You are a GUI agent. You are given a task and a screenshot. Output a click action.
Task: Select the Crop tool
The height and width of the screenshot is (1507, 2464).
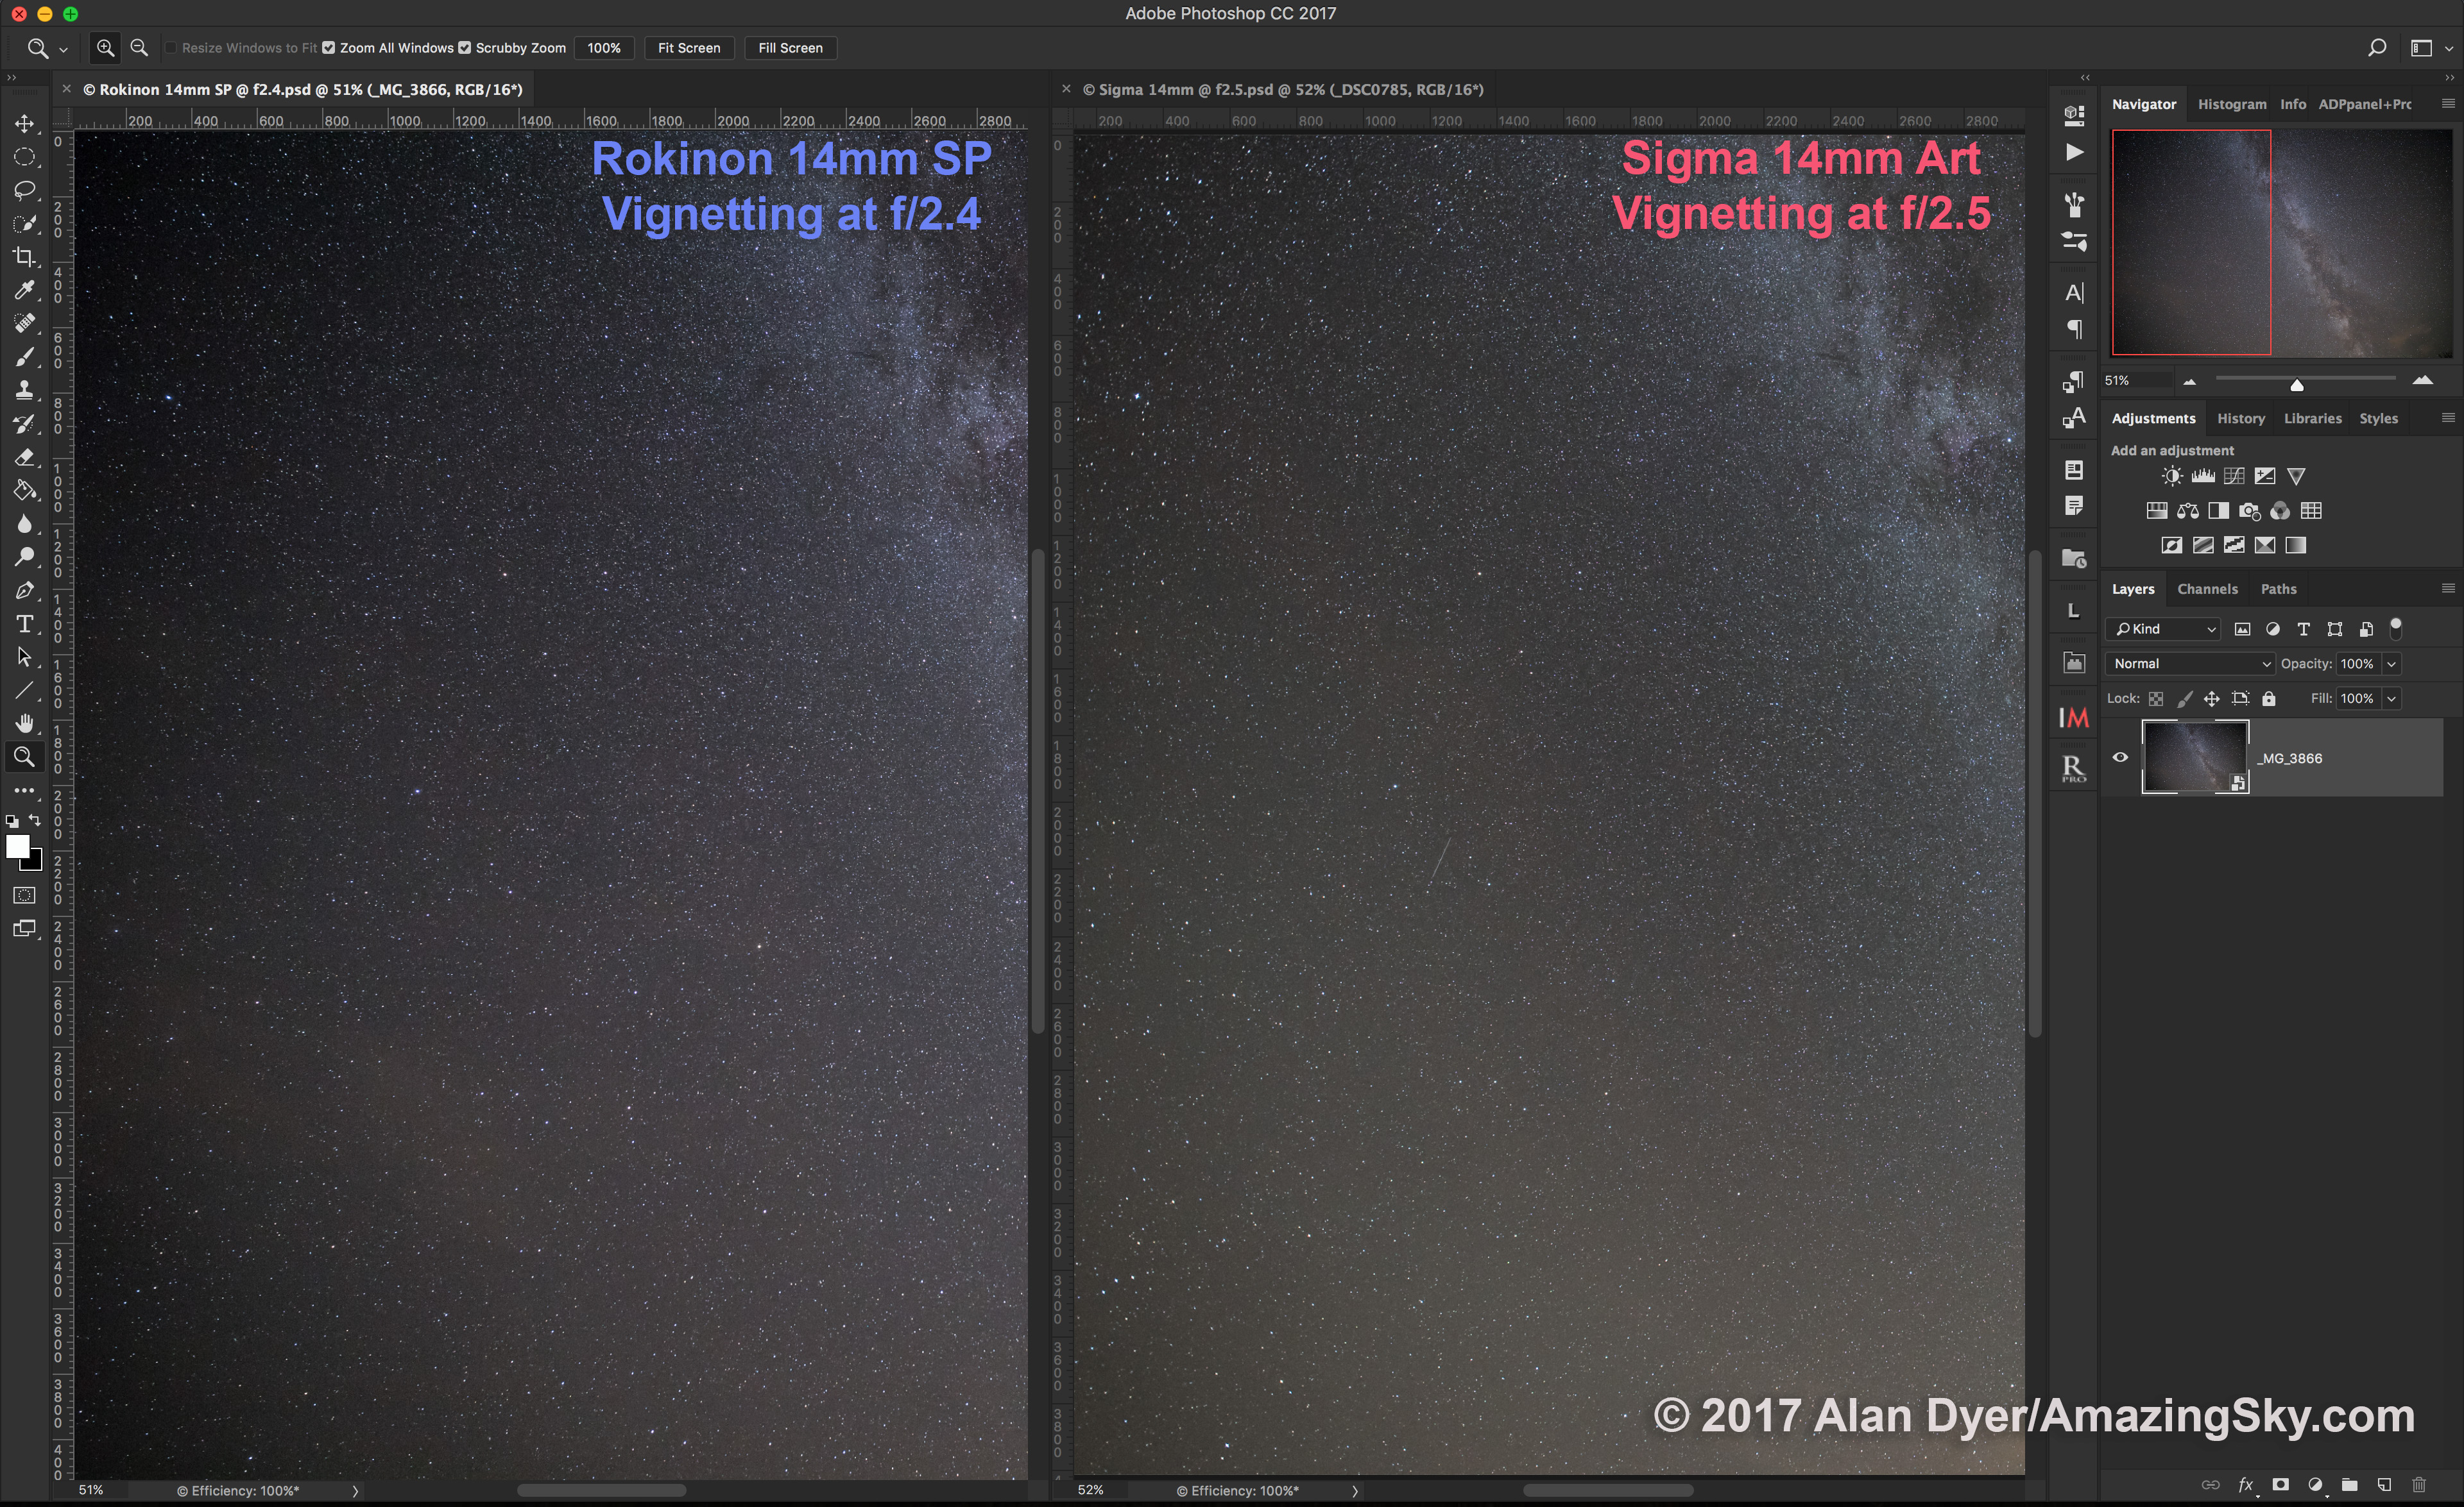click(24, 257)
